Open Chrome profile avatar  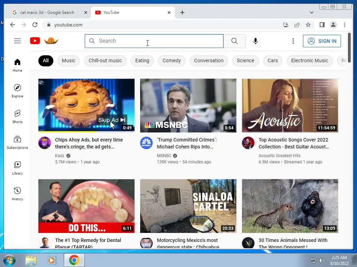coord(333,25)
